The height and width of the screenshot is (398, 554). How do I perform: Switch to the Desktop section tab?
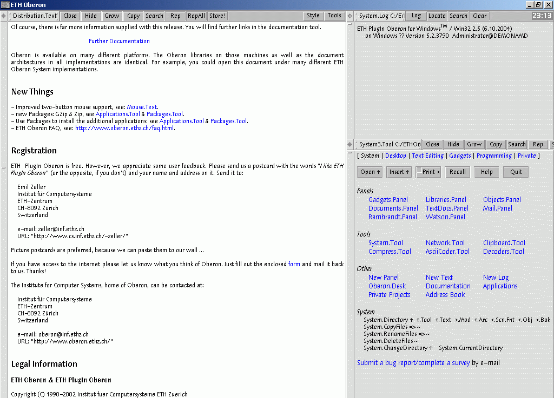(x=395, y=156)
